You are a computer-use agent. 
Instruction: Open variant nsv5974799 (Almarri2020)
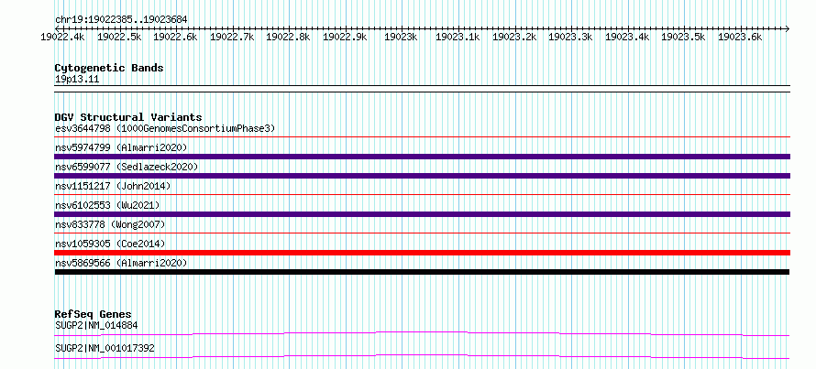coord(121,147)
